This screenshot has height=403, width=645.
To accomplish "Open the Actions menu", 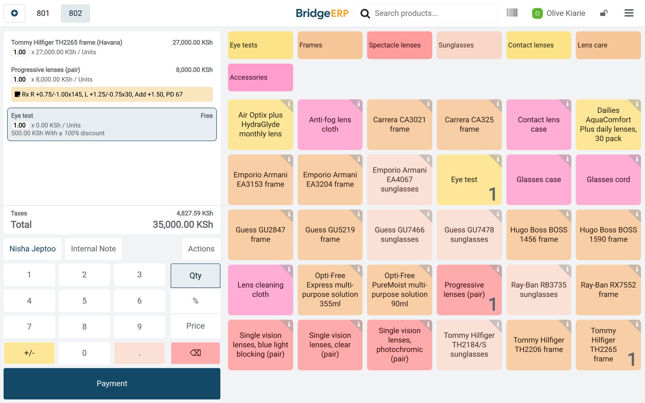I will 201,249.
